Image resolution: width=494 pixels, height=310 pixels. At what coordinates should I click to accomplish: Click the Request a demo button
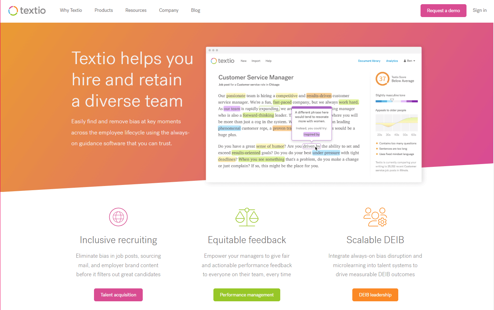coord(444,10)
